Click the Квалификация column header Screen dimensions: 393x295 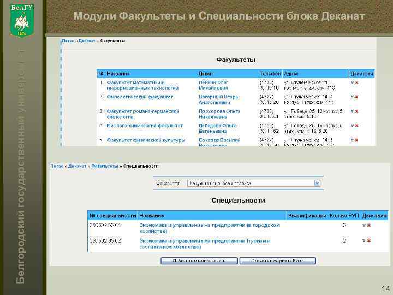307,216
